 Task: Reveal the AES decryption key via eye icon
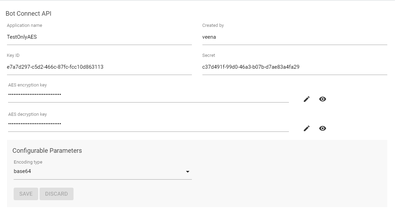(323, 128)
